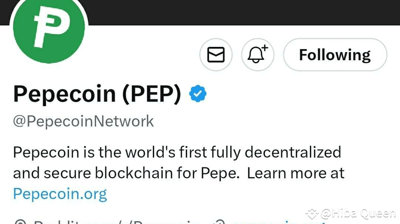Select the Pepecoin (PEP) display name

[97, 94]
